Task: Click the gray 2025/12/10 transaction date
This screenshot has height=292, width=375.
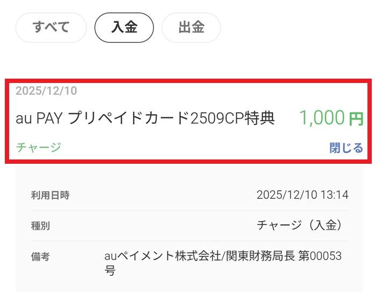Action: pyautogui.click(x=46, y=91)
